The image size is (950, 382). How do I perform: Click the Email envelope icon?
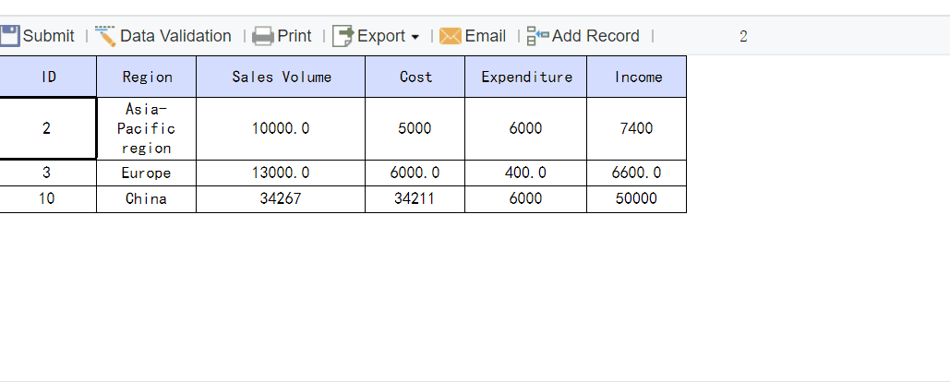[451, 36]
